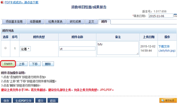Click the 生成PDF文件 button
Image resolution: width=178 pixels, height=105 pixels.
(x=23, y=100)
